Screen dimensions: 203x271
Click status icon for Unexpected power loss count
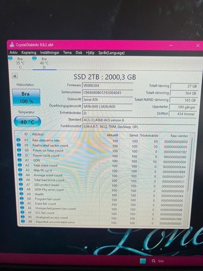click(22, 208)
